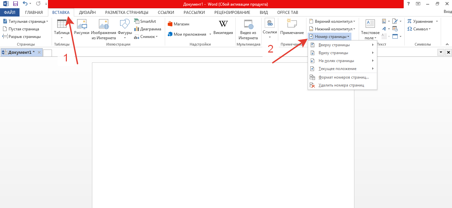Expand Нижний колонтитул dropdown
This screenshot has height=208, width=452.
354,29
